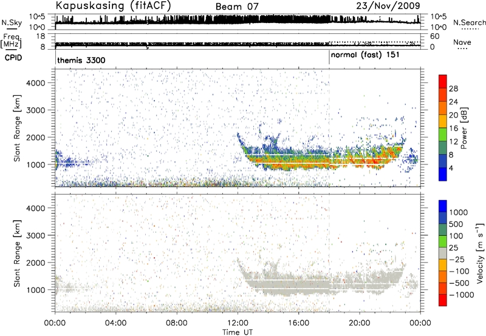486x336 pixels.
Task: Click the '-1000' tick on Velocity colorbar
Action: coord(462,295)
